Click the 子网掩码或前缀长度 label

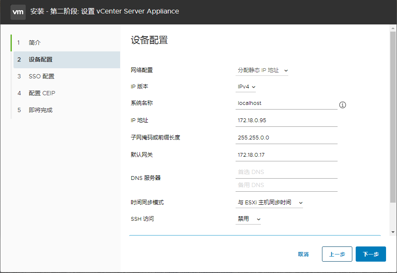point(156,137)
